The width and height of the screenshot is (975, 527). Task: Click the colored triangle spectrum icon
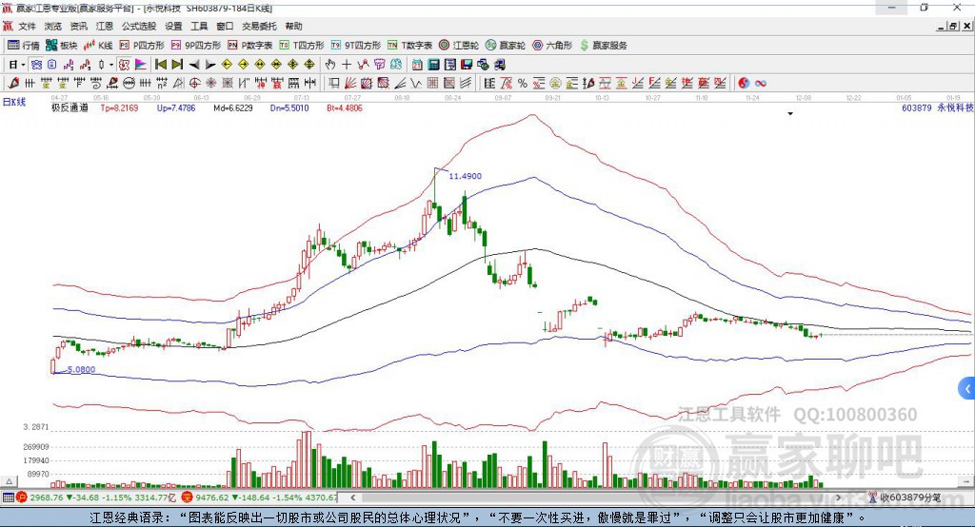pos(141,65)
